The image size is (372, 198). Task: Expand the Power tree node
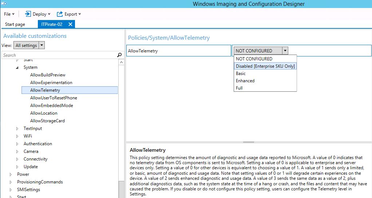coord(11,175)
